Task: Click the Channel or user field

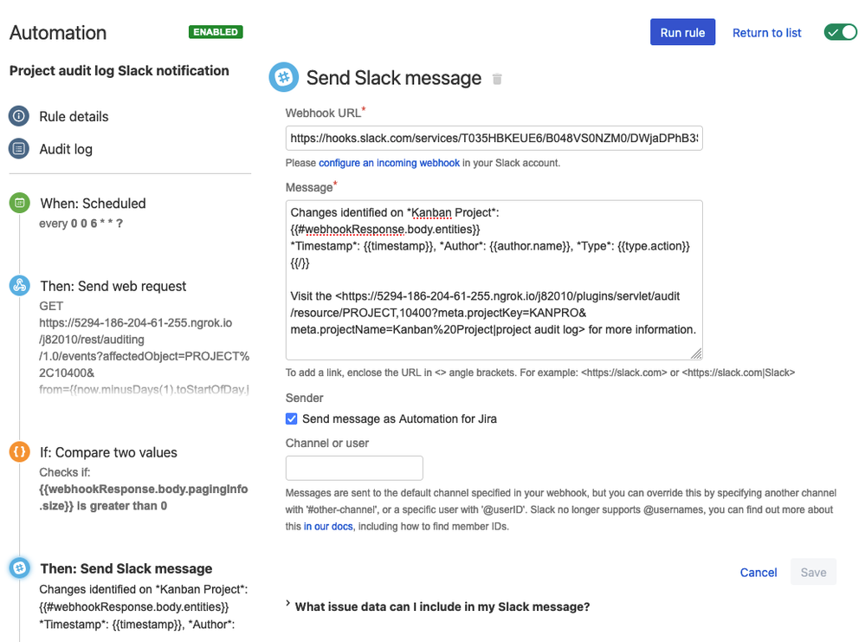Action: coord(353,468)
